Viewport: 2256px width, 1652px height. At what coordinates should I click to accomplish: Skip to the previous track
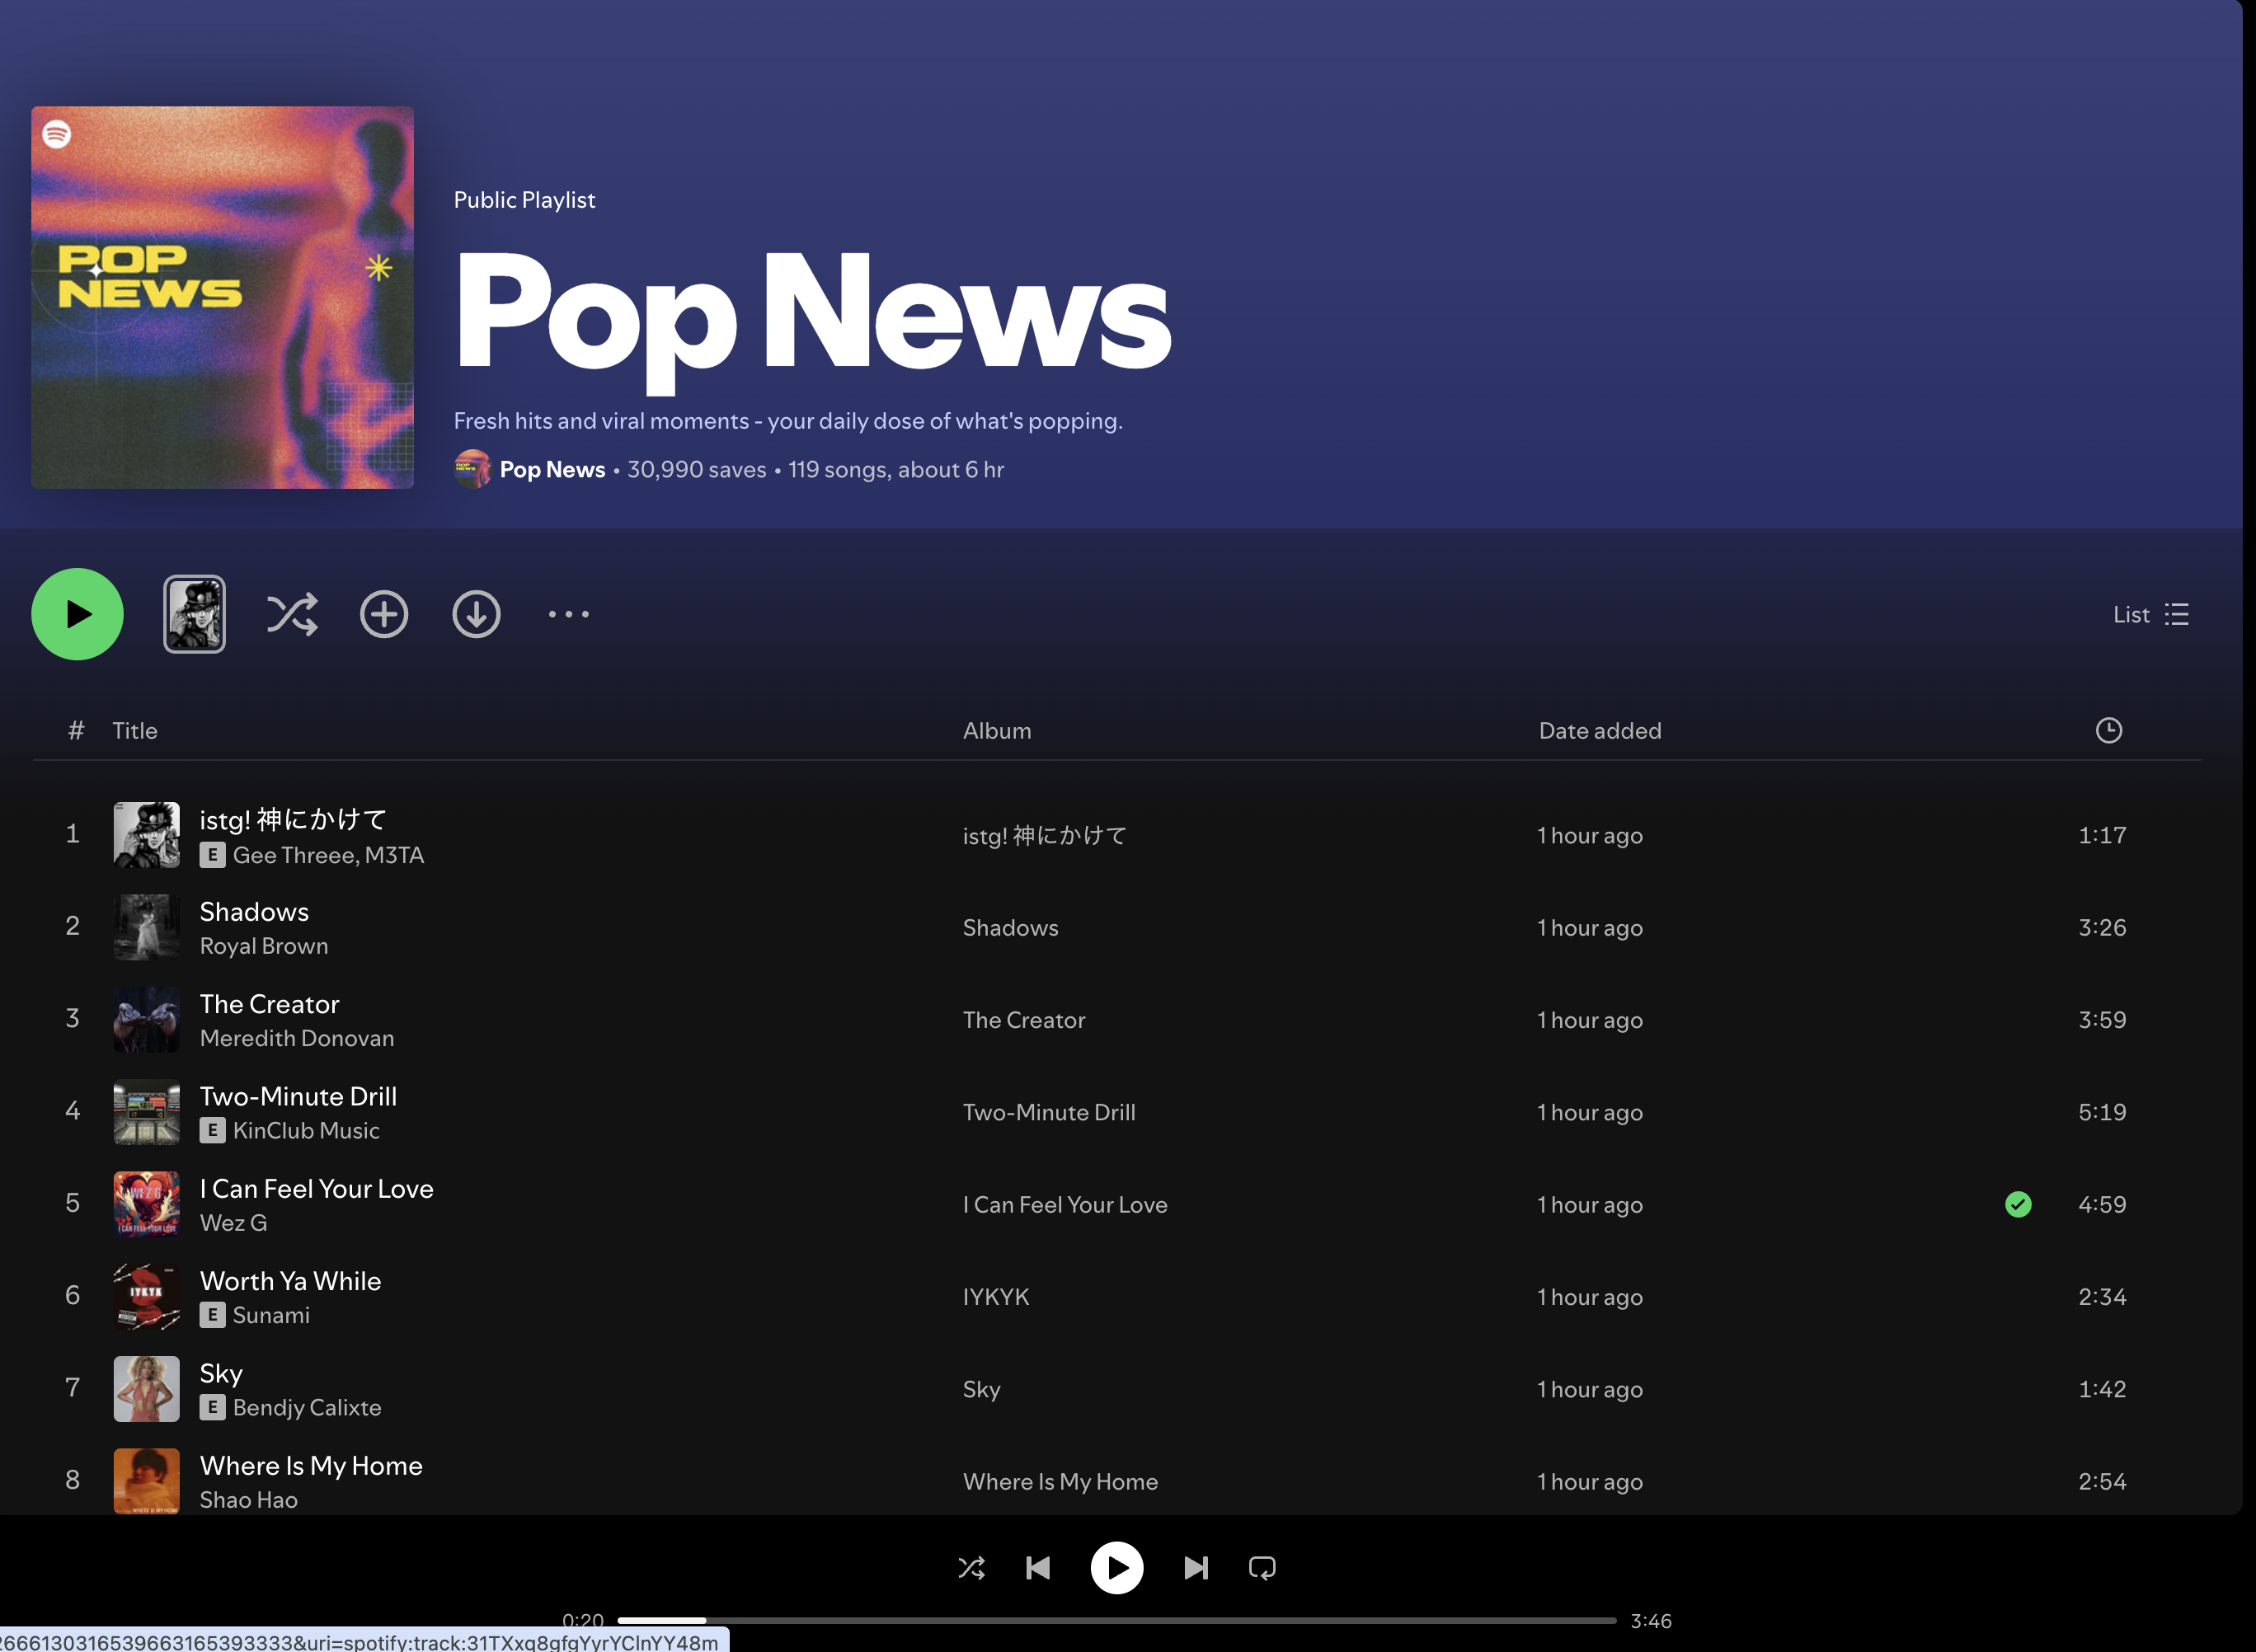click(x=1038, y=1567)
